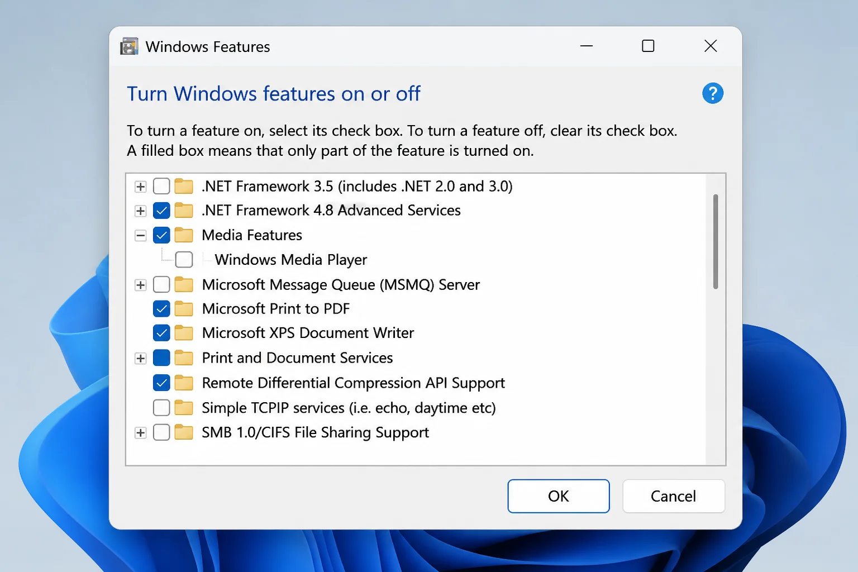Maximize the Windows Features dialog
858x572 pixels.
(x=648, y=46)
